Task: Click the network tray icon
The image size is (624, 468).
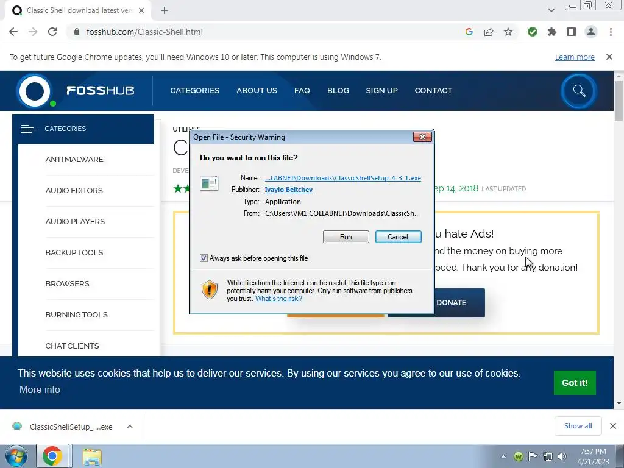Action: pos(548,456)
